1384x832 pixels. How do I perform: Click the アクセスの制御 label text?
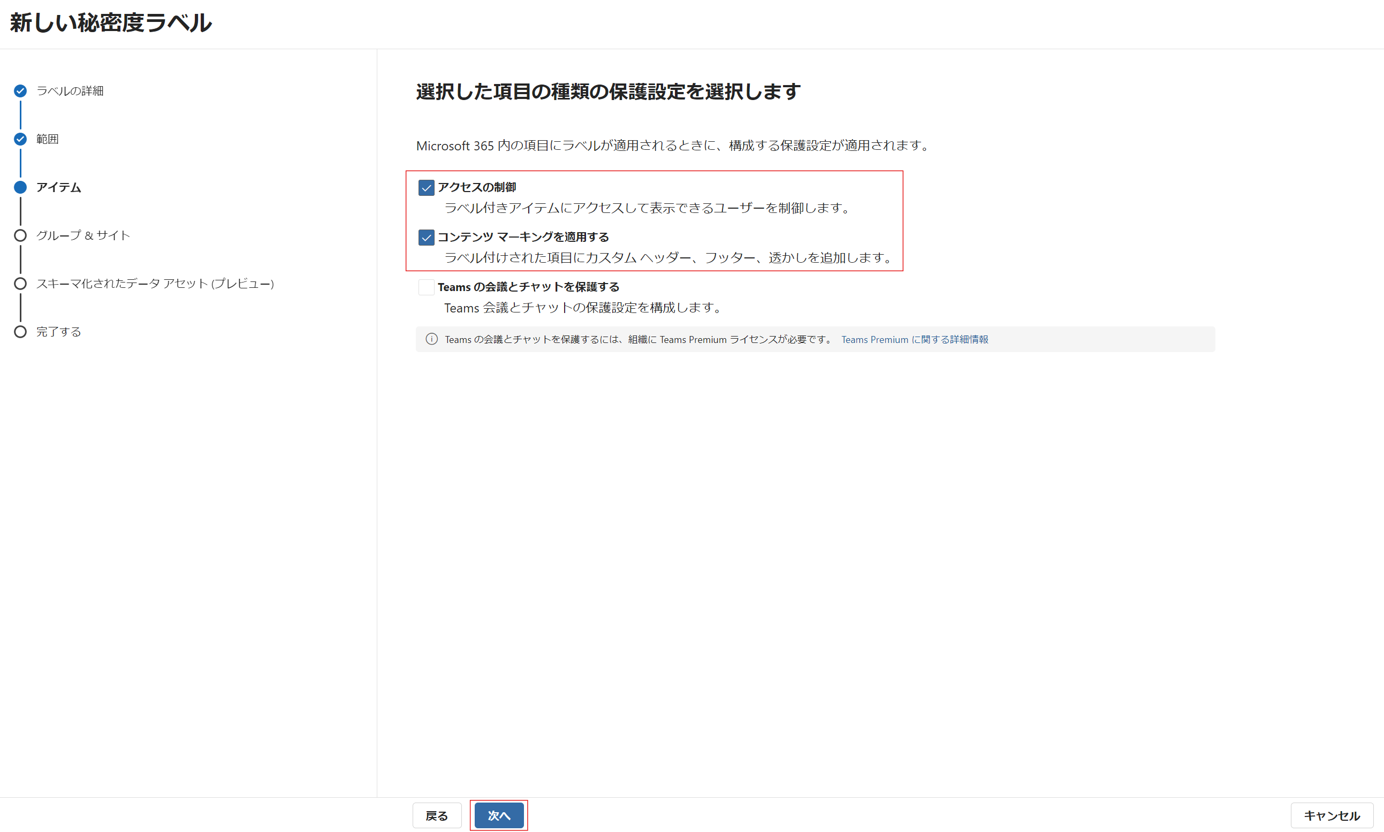pos(477,187)
